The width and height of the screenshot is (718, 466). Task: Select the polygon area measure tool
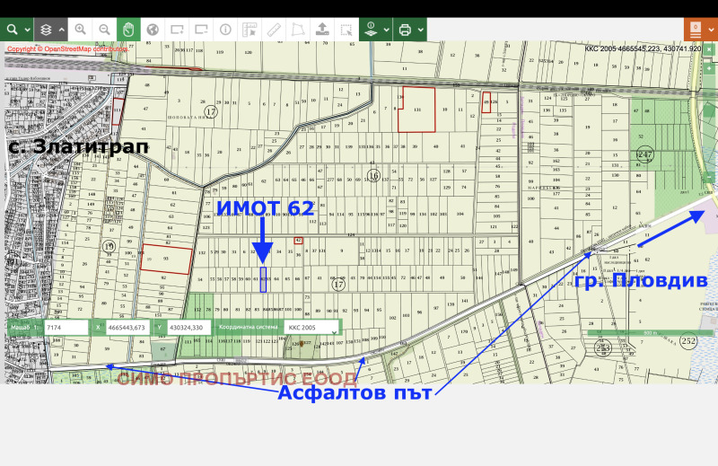pyautogui.click(x=298, y=30)
